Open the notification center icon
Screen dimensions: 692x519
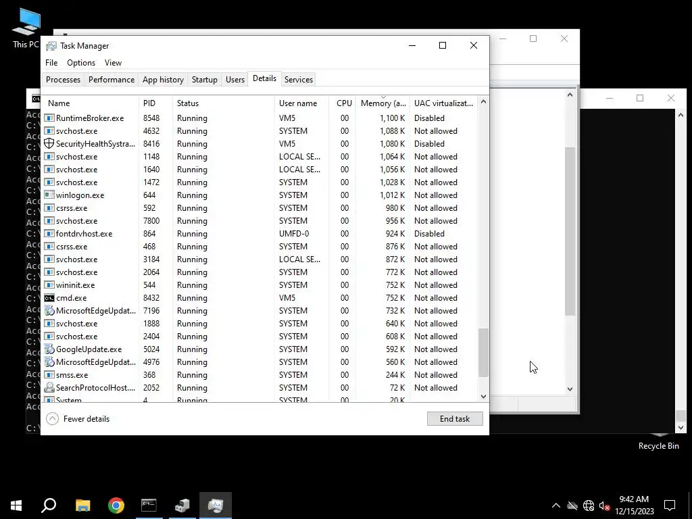[x=670, y=505]
